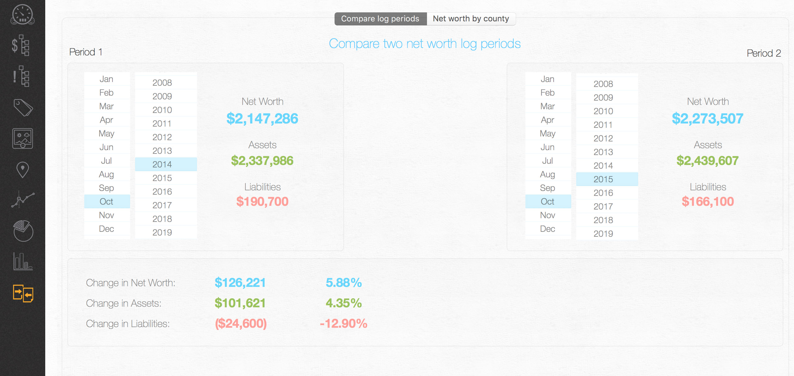The height and width of the screenshot is (376, 794).
Task: Choose 2011 in Period 2 year list
Action: [x=607, y=125]
